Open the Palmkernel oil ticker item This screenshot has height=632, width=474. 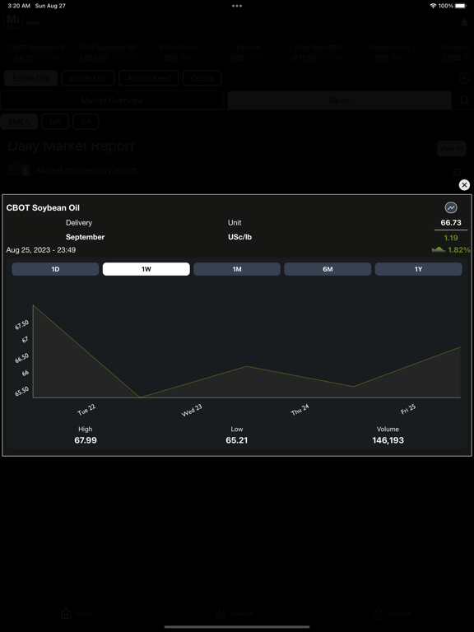(x=388, y=53)
